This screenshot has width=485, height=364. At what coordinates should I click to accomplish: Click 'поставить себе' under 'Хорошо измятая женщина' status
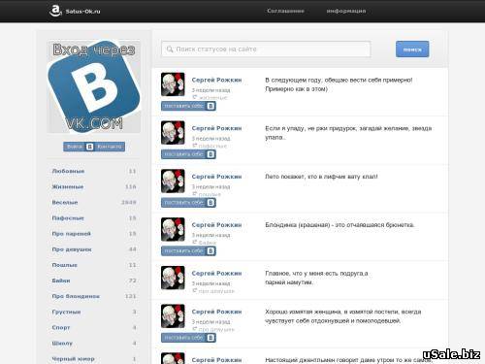coord(188,338)
